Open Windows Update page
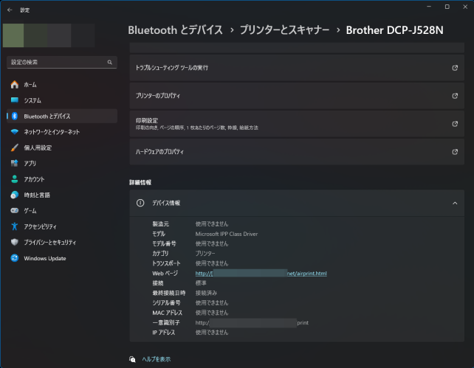 coord(62,258)
